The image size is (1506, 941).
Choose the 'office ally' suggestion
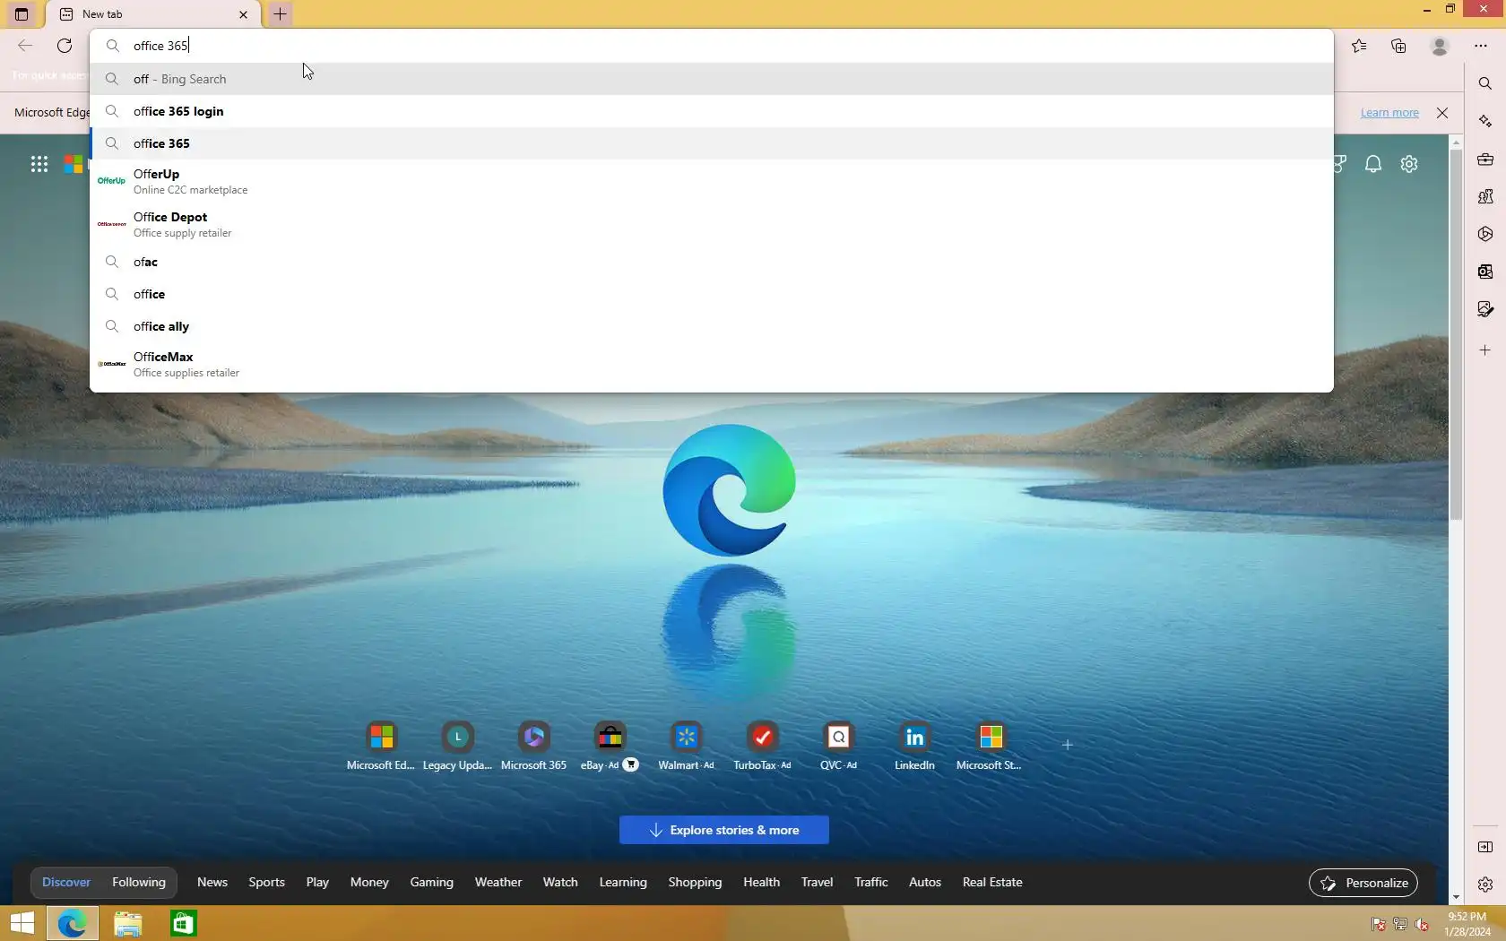click(712, 326)
